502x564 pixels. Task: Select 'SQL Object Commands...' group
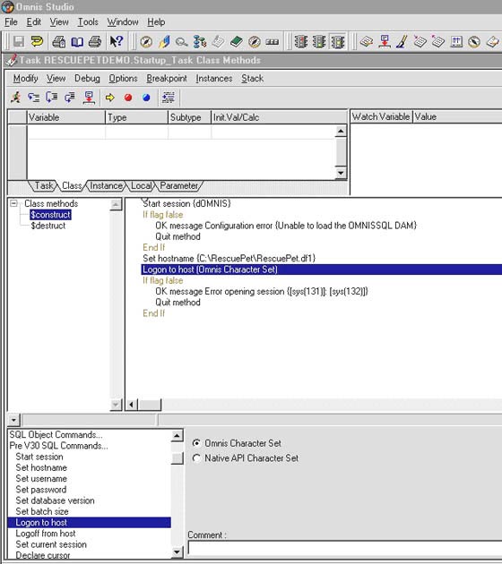coord(56,434)
